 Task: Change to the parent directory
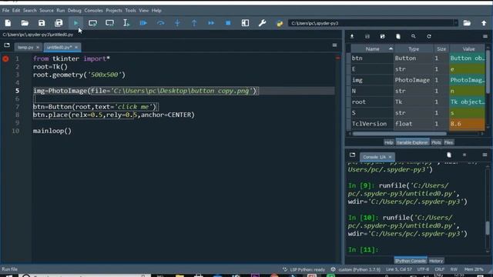click(484, 23)
